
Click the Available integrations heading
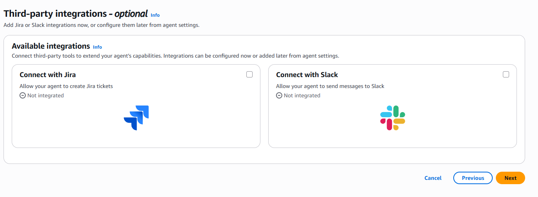pos(51,46)
